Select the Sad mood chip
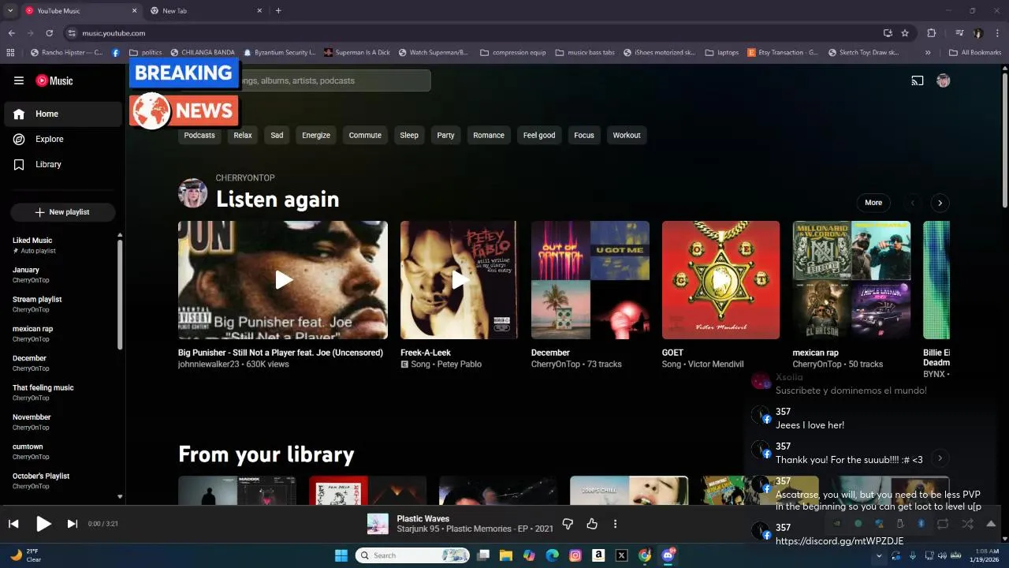This screenshot has width=1009, height=568. pyautogui.click(x=277, y=135)
